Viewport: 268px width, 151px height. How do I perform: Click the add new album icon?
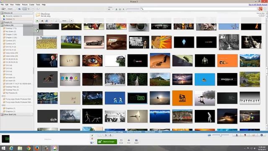click(19, 9)
